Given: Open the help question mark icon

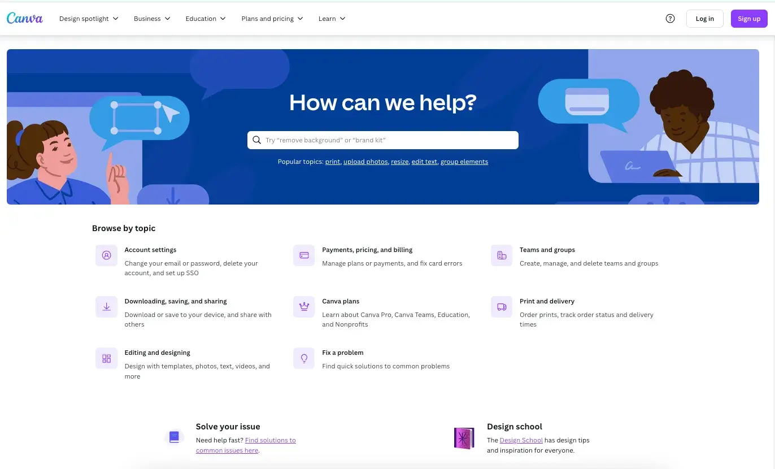Looking at the screenshot, I should pos(670,18).
